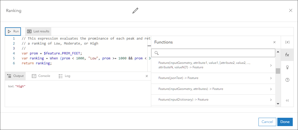The image size is (298, 130).
Task: Run the Arcade expression
Action: 13,32
